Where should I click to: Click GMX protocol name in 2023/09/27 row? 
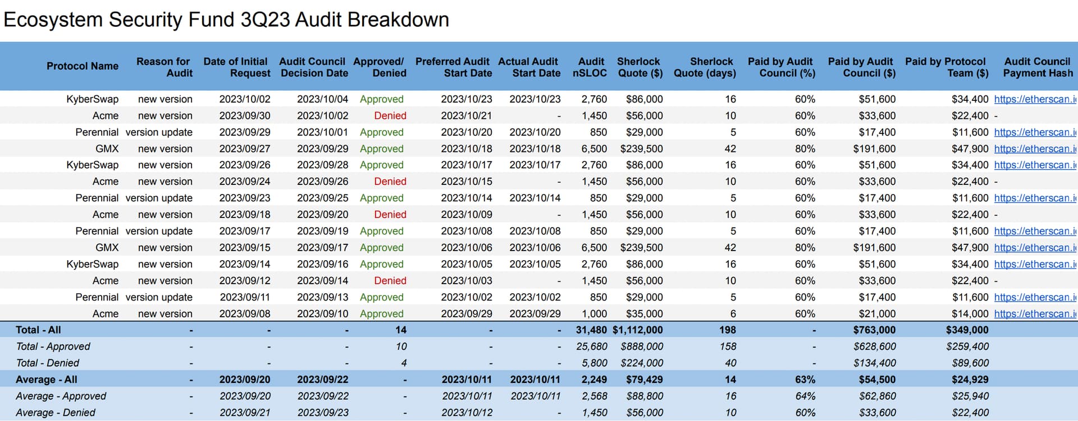pyautogui.click(x=107, y=149)
